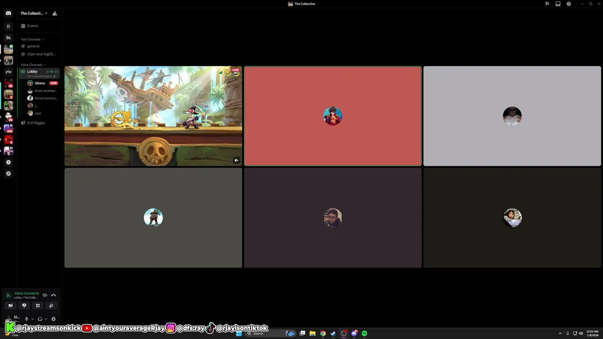Viewport: 603px width, 339px height.
Task: Open Events calendar entry
Action: click(40, 26)
